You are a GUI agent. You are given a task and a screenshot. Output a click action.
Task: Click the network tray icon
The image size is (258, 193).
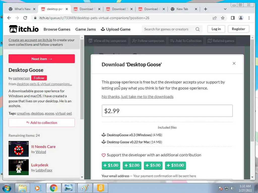point(227,188)
